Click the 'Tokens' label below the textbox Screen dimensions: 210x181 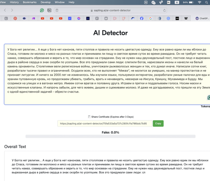tap(205, 106)
